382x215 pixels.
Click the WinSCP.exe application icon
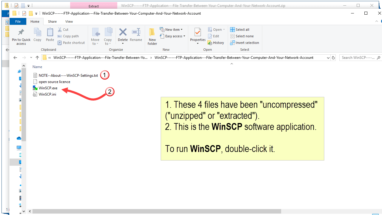(35, 88)
